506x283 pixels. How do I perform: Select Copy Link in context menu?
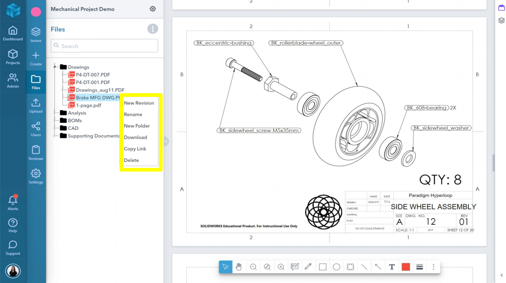pyautogui.click(x=135, y=149)
